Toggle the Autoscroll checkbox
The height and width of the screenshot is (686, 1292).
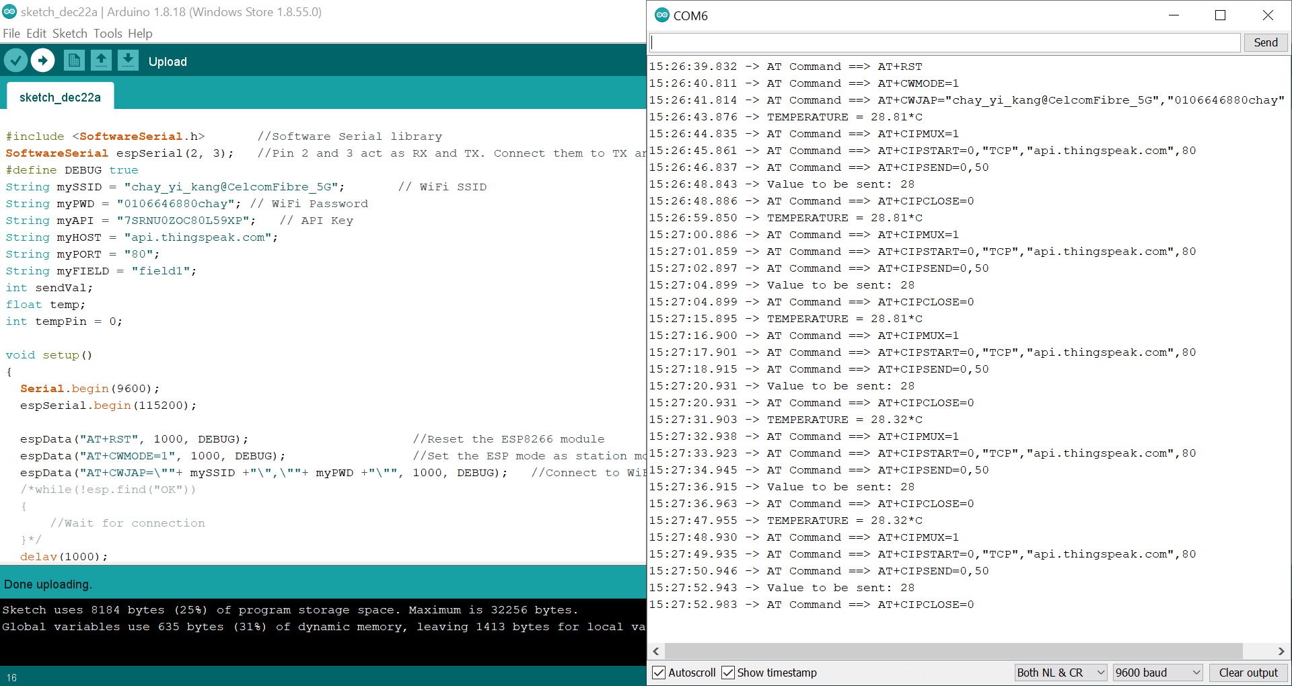tap(659, 673)
